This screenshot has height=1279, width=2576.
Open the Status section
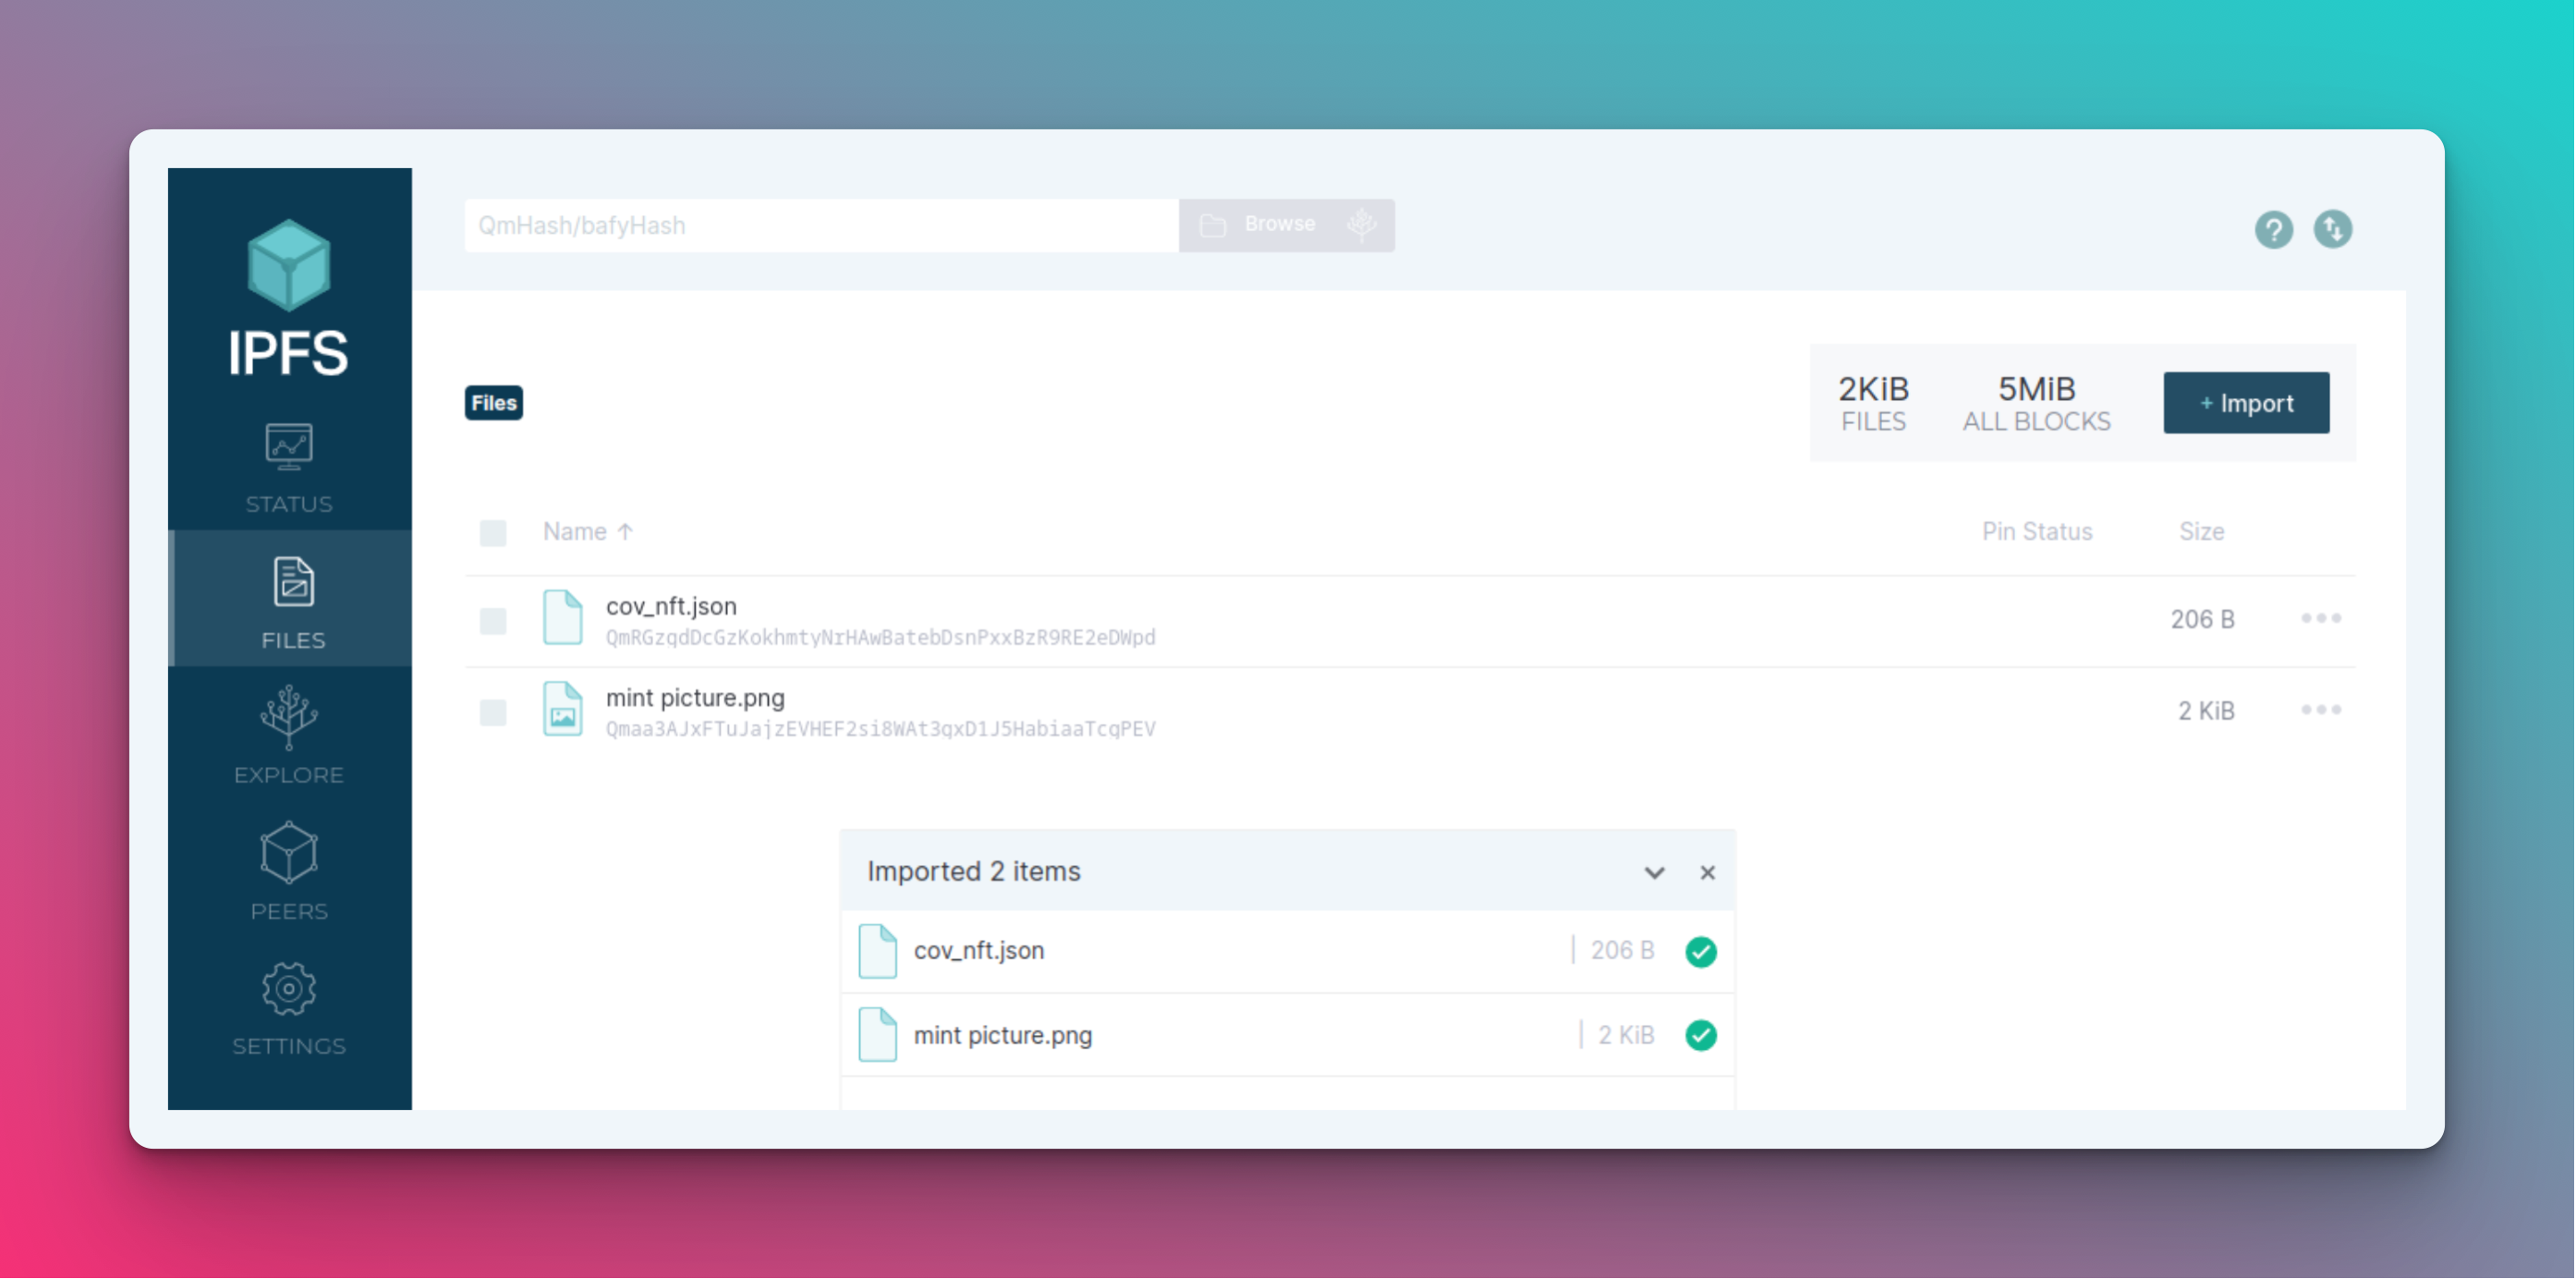pos(289,467)
